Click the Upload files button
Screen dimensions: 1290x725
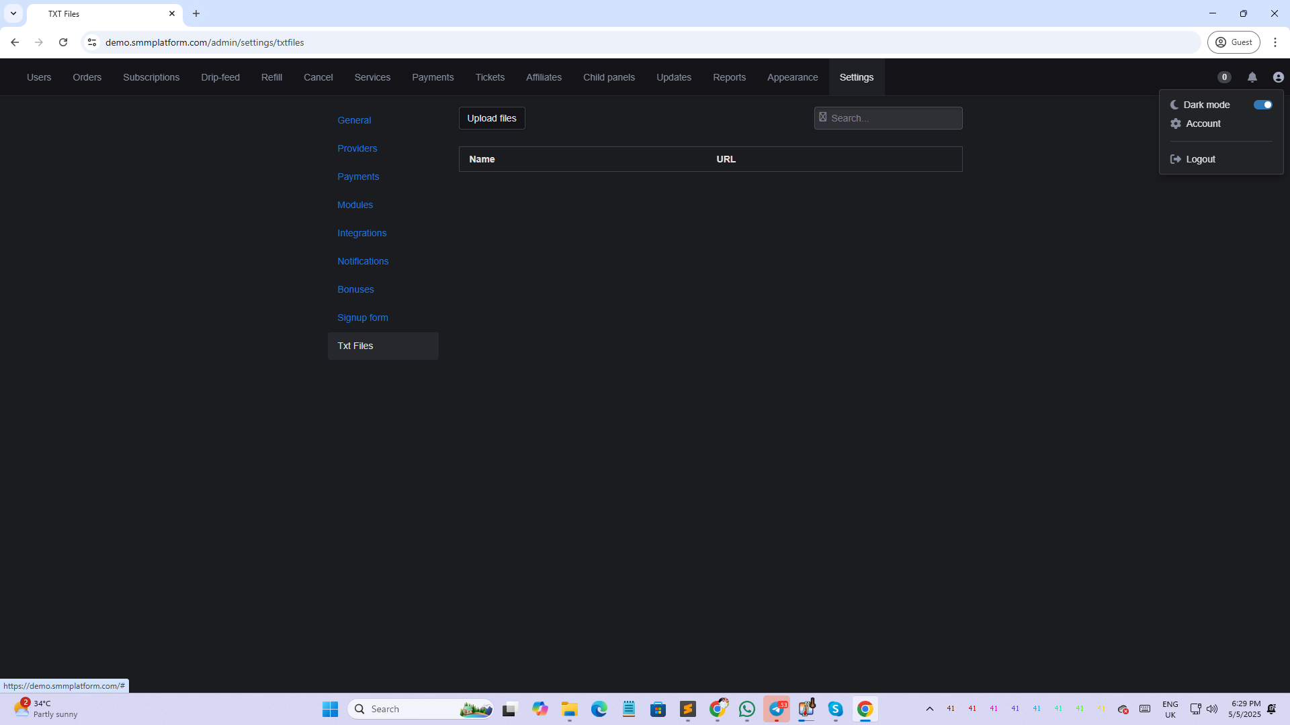492,118
